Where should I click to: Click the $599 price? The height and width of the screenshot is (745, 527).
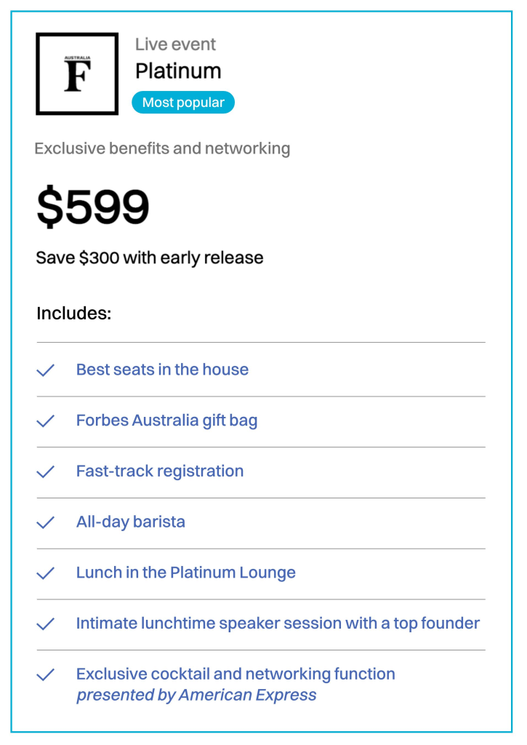point(93,207)
